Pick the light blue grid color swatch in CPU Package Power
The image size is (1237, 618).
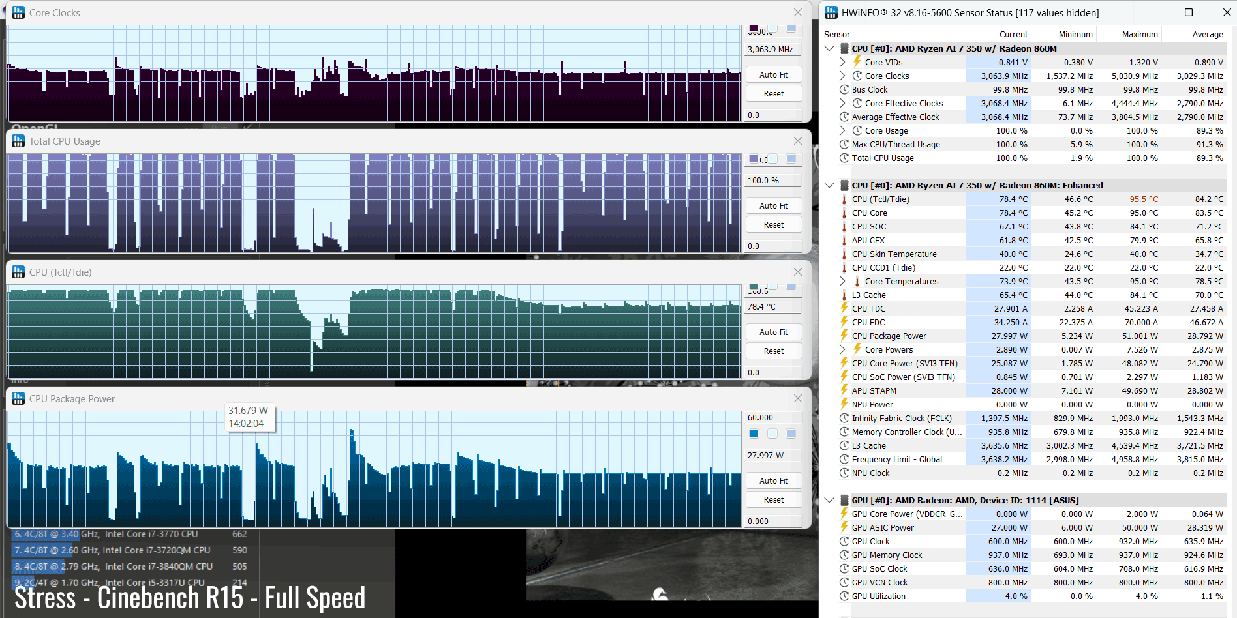tap(791, 434)
